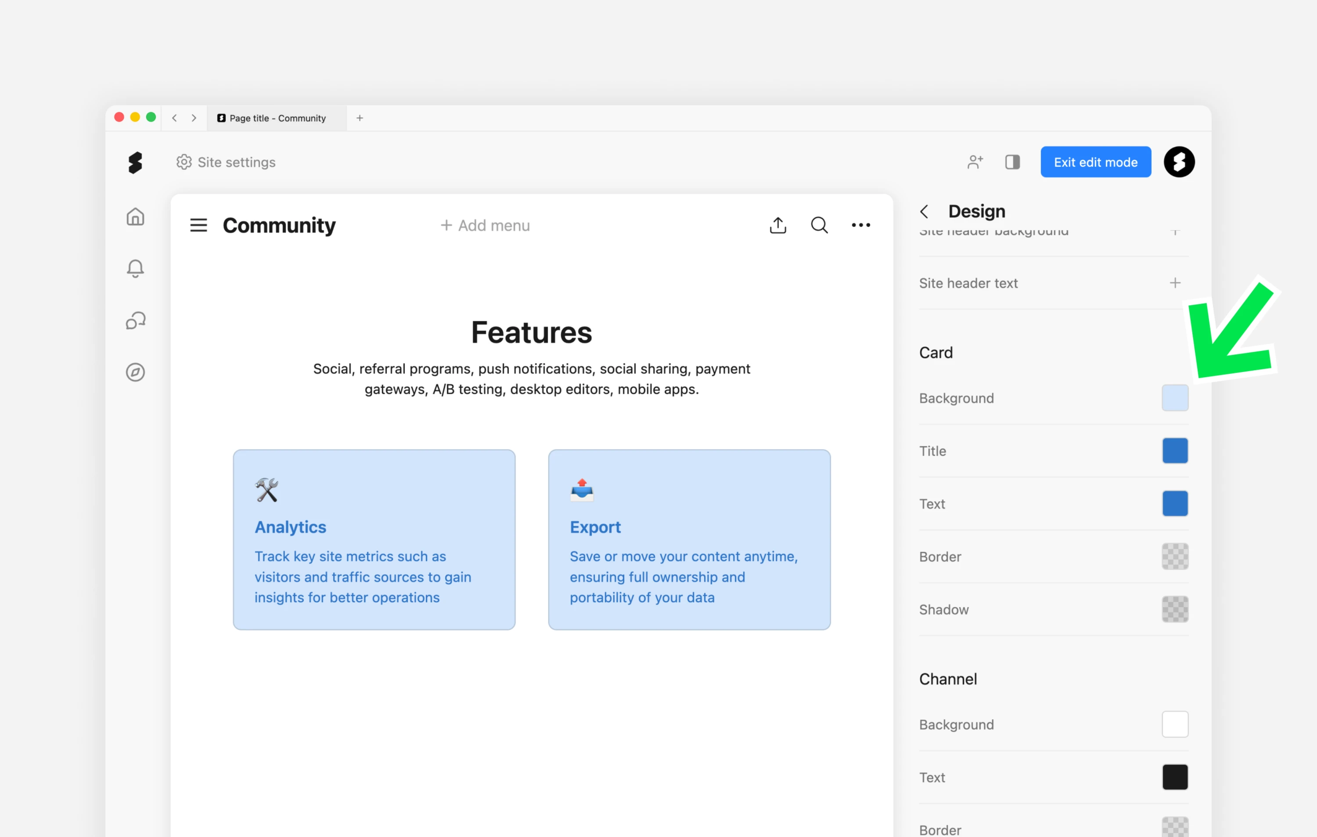Open notifications bell in sidebar
This screenshot has width=1317, height=837.
pyautogui.click(x=135, y=268)
